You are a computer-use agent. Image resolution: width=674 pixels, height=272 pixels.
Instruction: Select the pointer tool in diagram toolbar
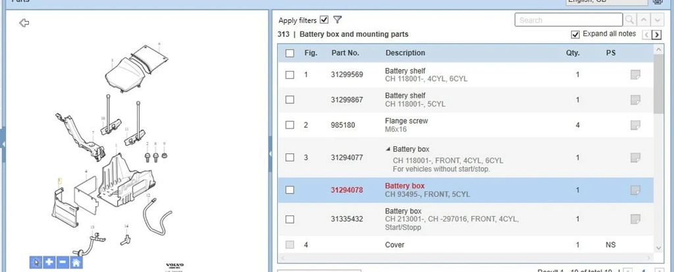(36, 262)
